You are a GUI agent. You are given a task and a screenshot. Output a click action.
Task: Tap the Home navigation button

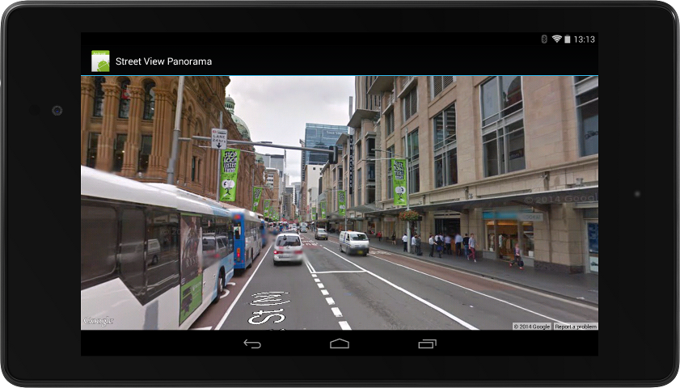coord(339,344)
